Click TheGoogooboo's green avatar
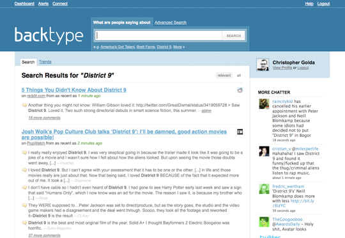The width and height of the screenshot is (345, 238). 264,222
